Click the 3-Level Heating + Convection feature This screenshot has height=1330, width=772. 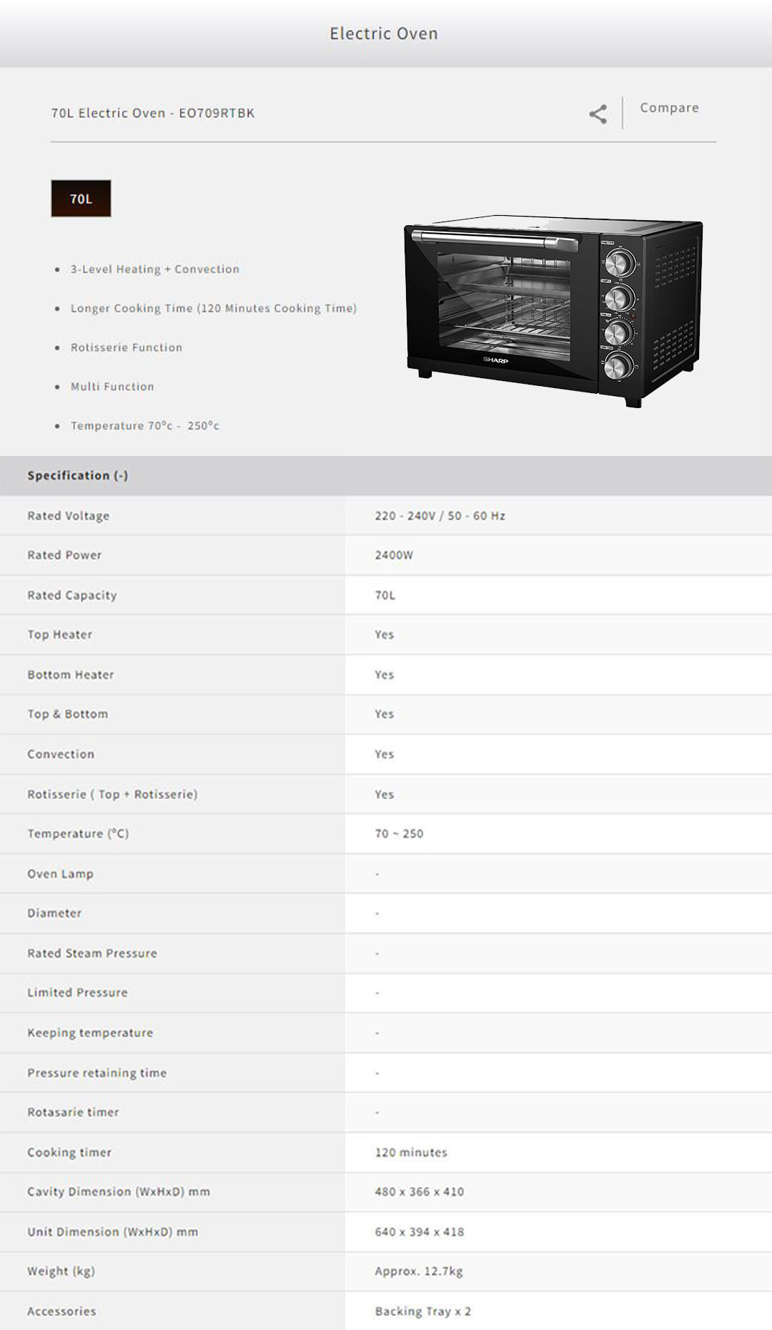point(154,269)
